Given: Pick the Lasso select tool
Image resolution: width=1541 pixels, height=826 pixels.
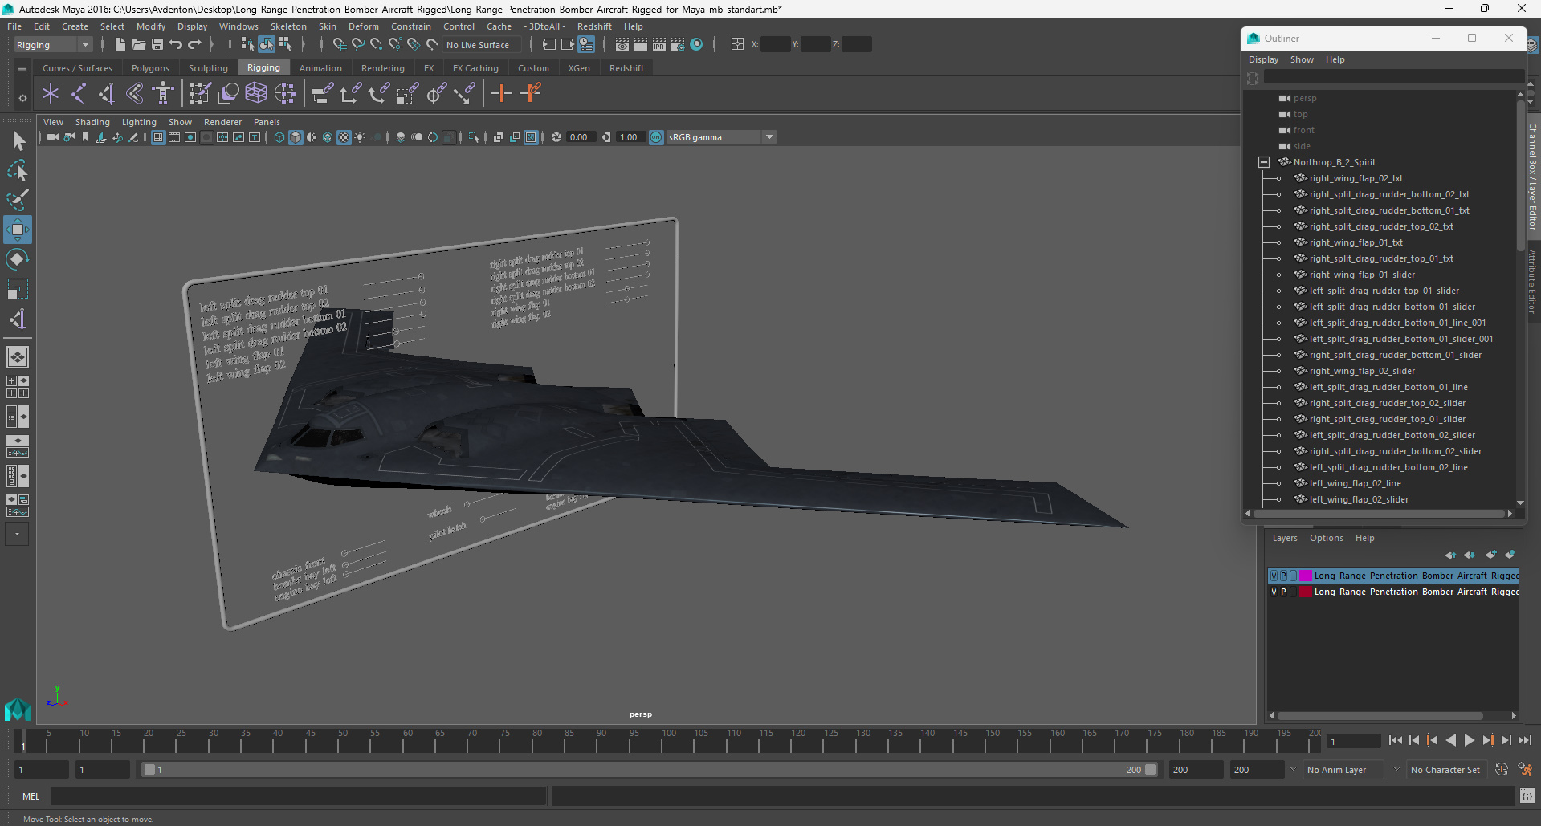Looking at the screenshot, I should [x=17, y=170].
